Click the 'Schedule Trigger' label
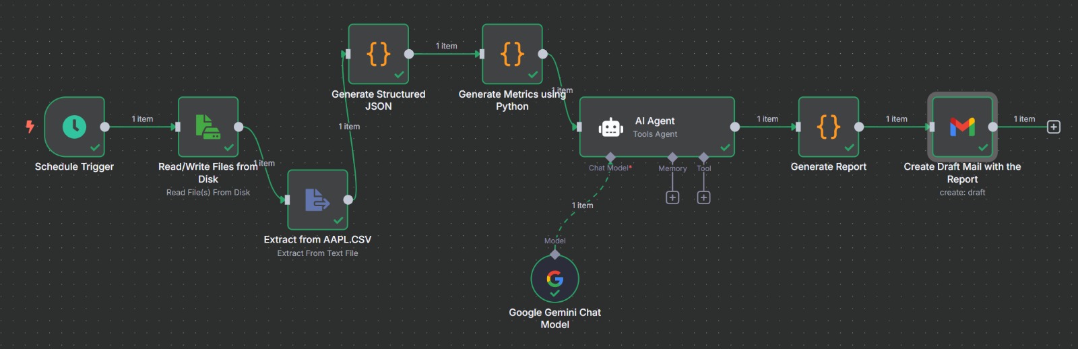 click(74, 166)
